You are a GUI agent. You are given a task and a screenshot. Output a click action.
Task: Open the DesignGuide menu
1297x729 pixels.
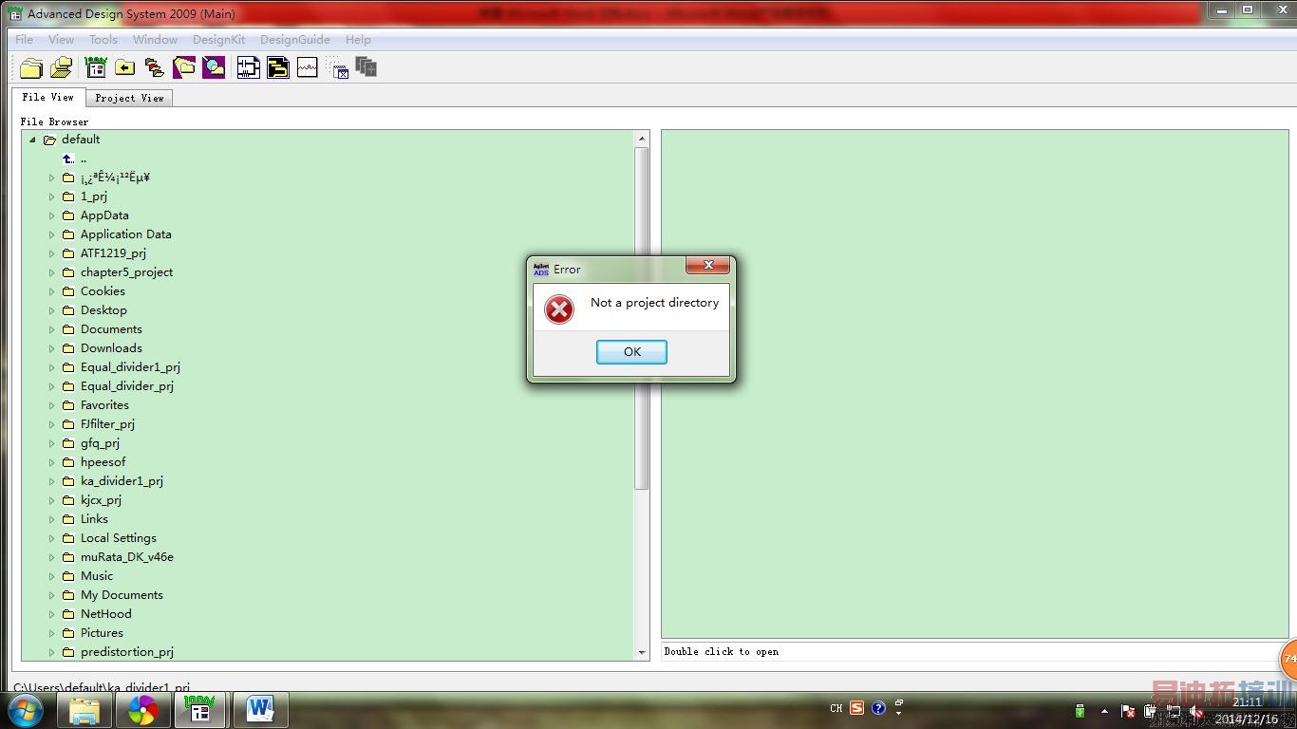(295, 40)
